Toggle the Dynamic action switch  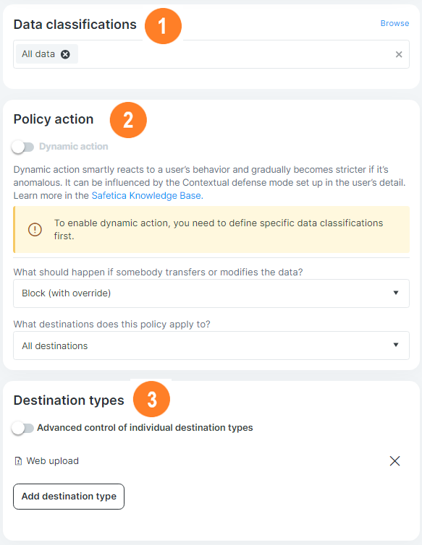point(22,147)
